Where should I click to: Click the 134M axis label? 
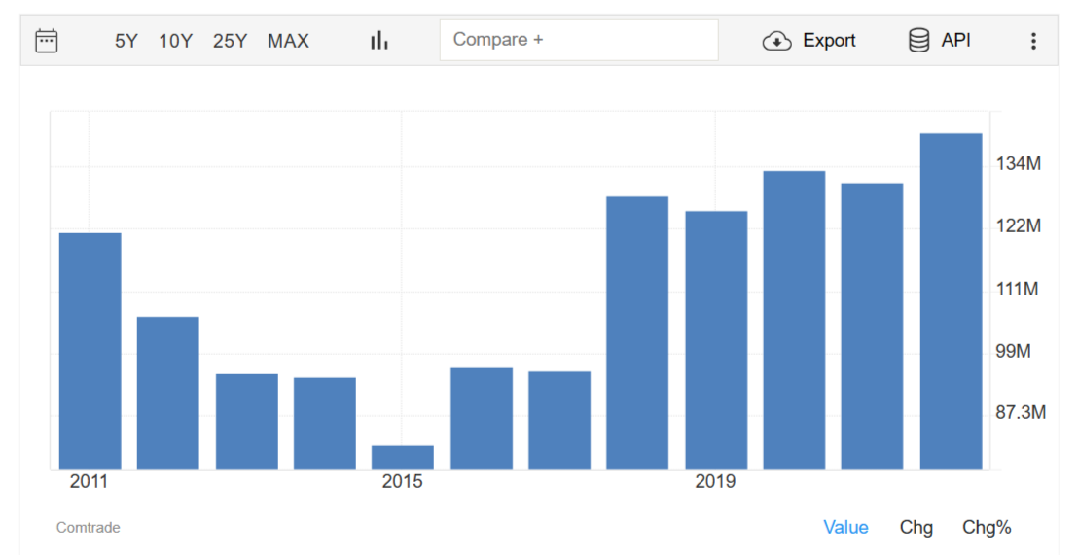coord(1019,163)
